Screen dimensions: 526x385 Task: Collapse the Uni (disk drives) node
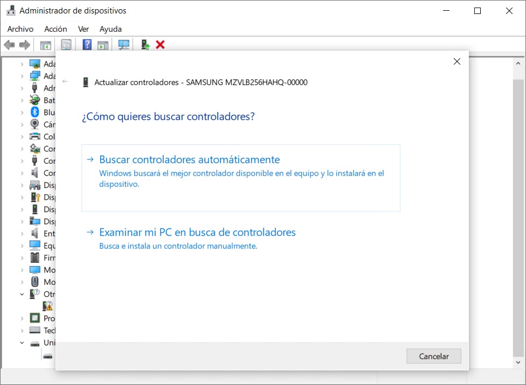(x=22, y=343)
